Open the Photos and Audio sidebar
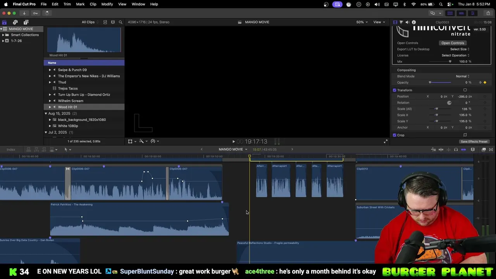Viewport: 496px width, 279px height. pyautogui.click(x=15, y=22)
